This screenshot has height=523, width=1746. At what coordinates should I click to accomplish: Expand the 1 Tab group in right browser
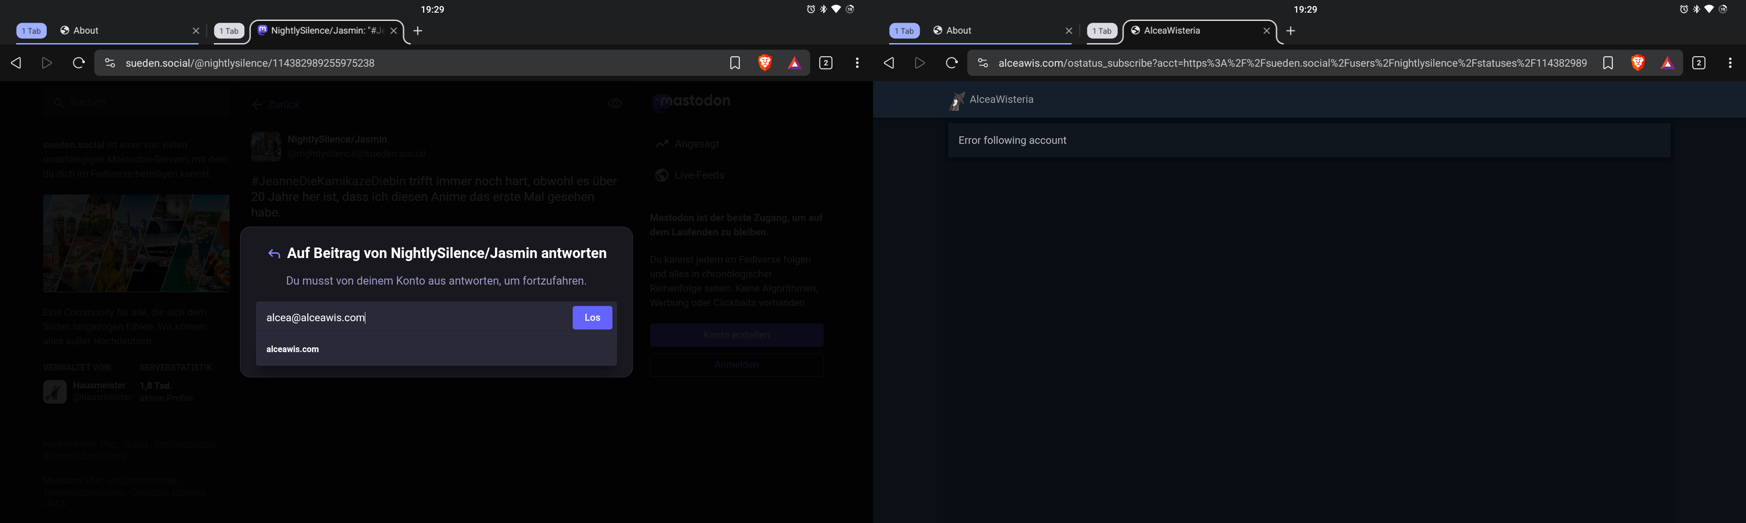pyautogui.click(x=904, y=31)
